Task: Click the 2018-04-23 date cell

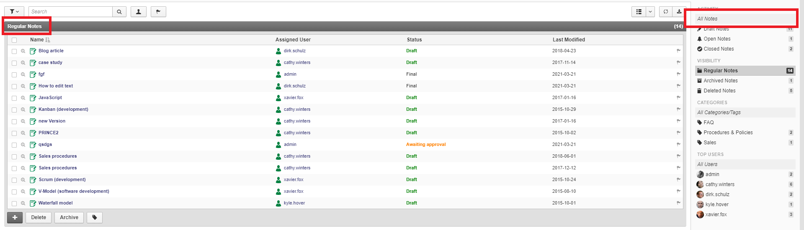Action: (x=564, y=51)
